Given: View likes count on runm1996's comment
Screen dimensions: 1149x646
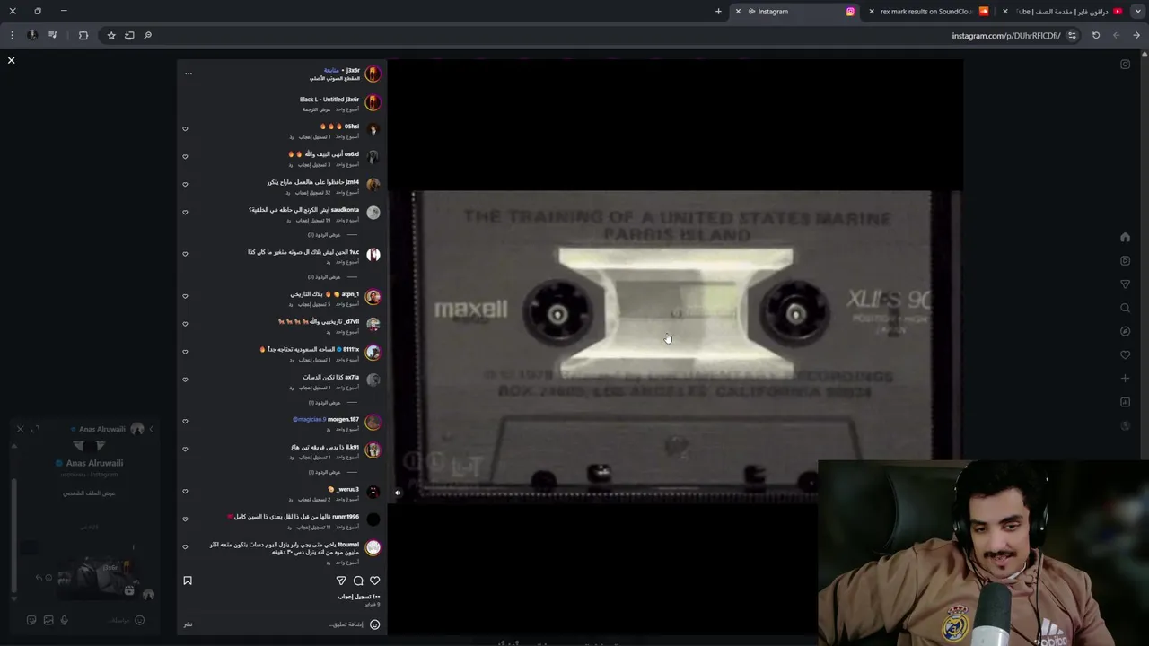Looking at the screenshot, I should [x=315, y=527].
